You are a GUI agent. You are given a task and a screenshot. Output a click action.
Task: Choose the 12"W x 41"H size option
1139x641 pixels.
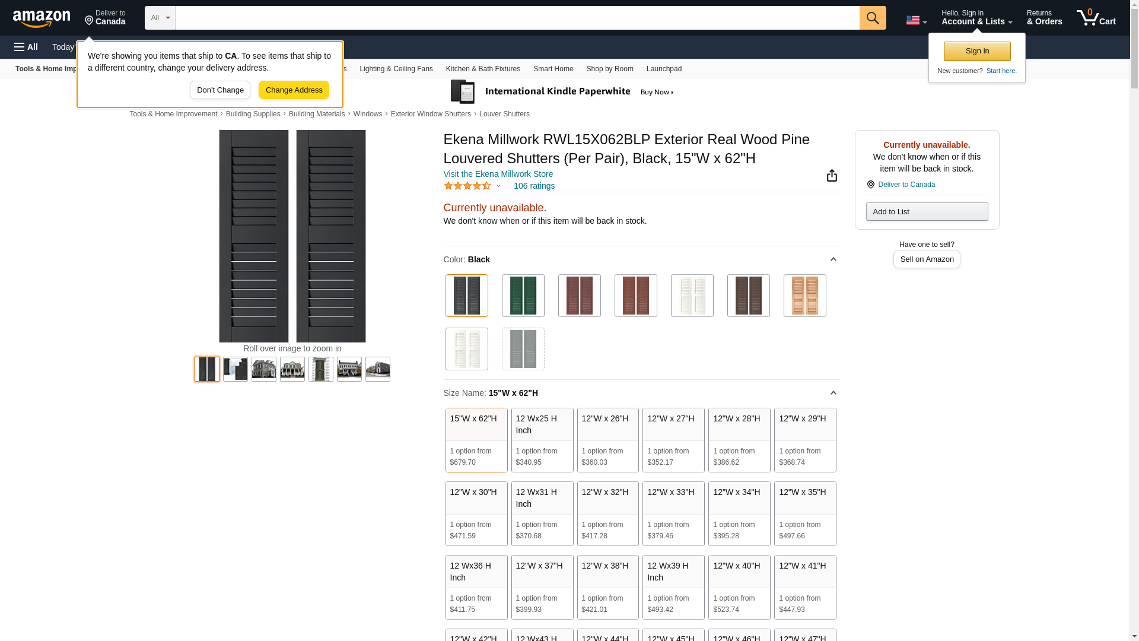pos(804,586)
